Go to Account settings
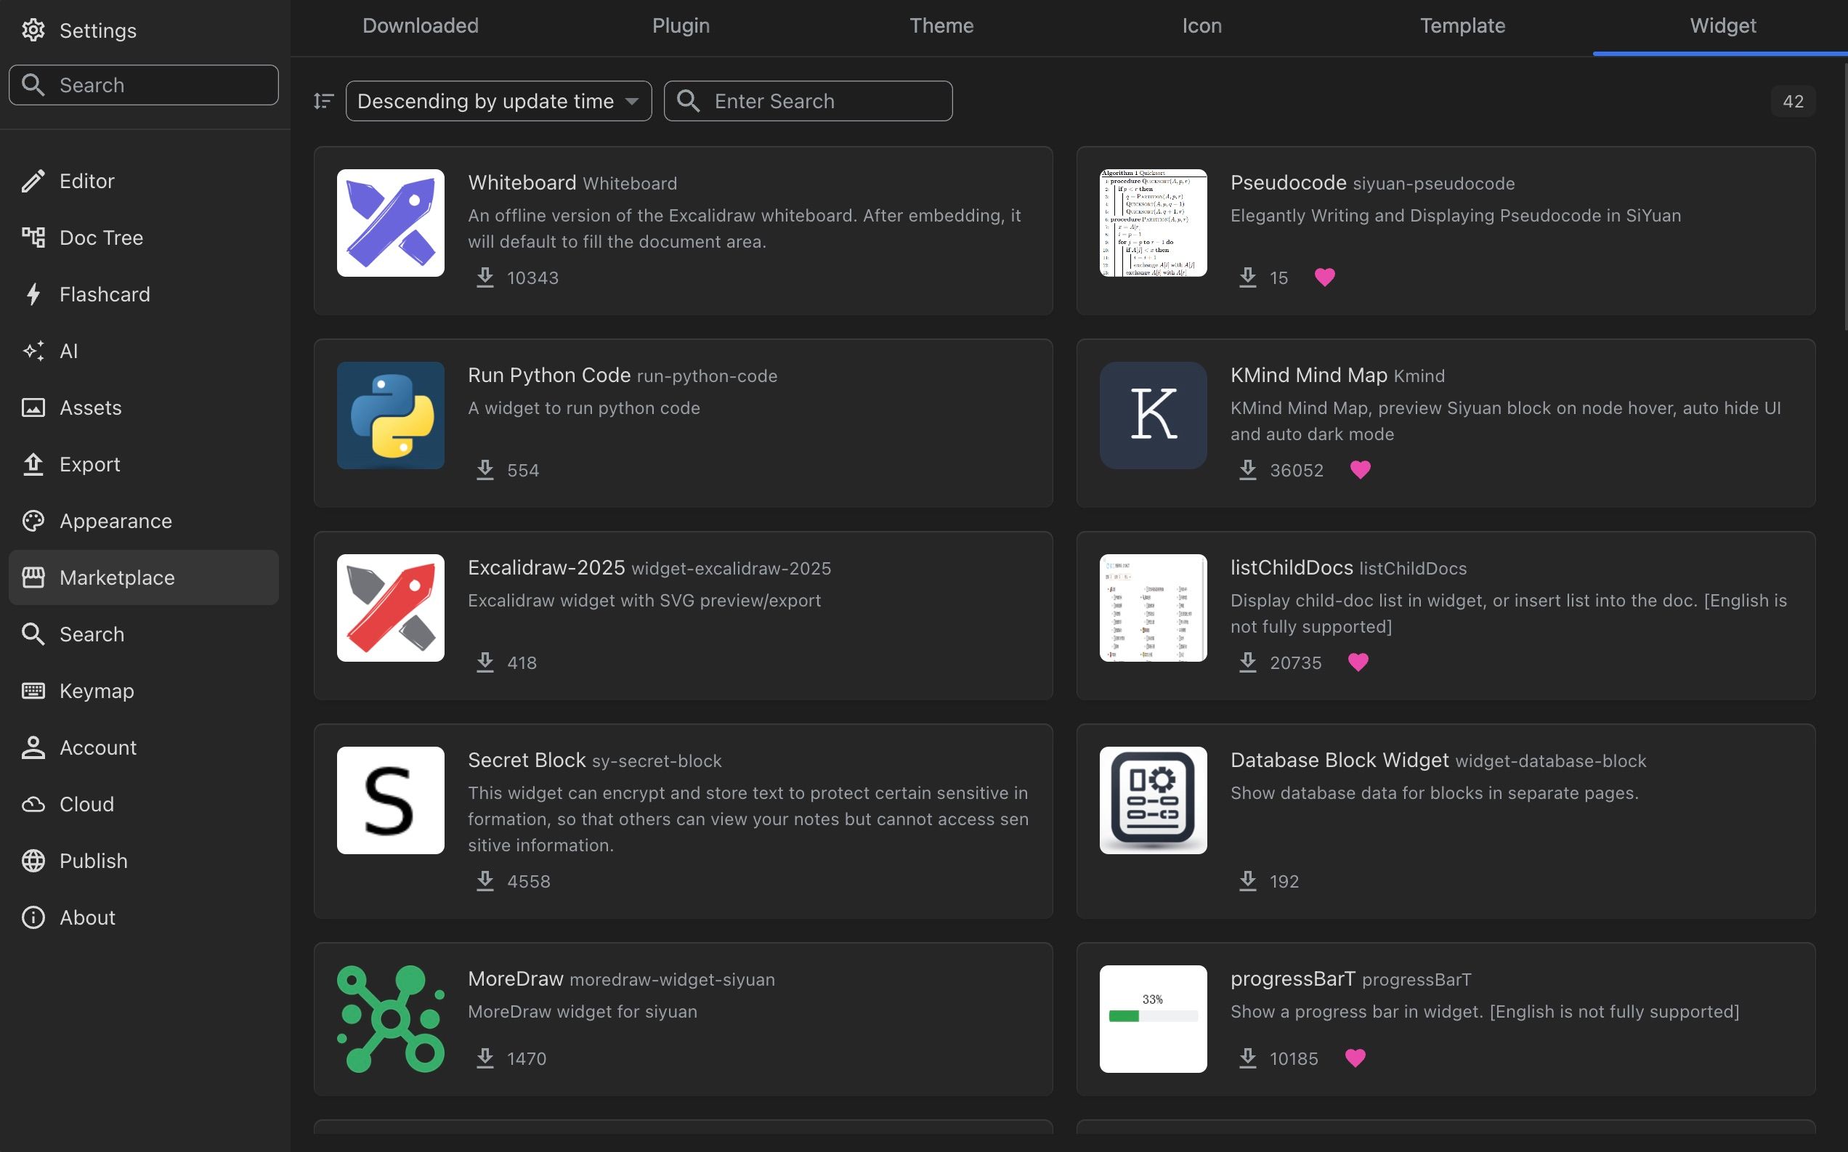1848x1152 pixels. coord(143,747)
